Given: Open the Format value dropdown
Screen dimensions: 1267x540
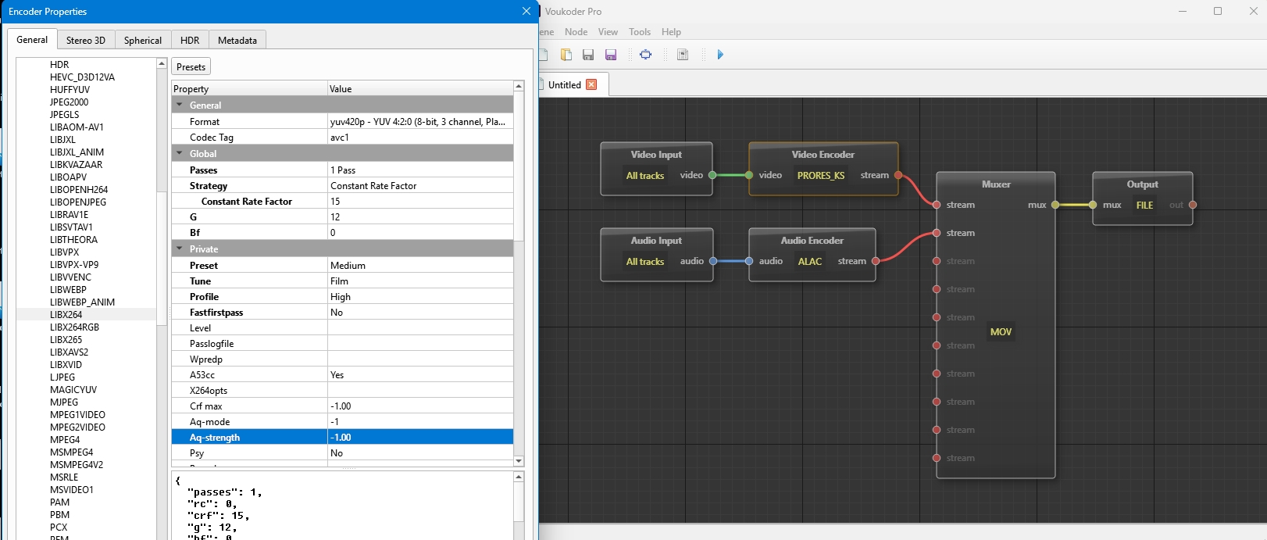Looking at the screenshot, I should (x=420, y=122).
